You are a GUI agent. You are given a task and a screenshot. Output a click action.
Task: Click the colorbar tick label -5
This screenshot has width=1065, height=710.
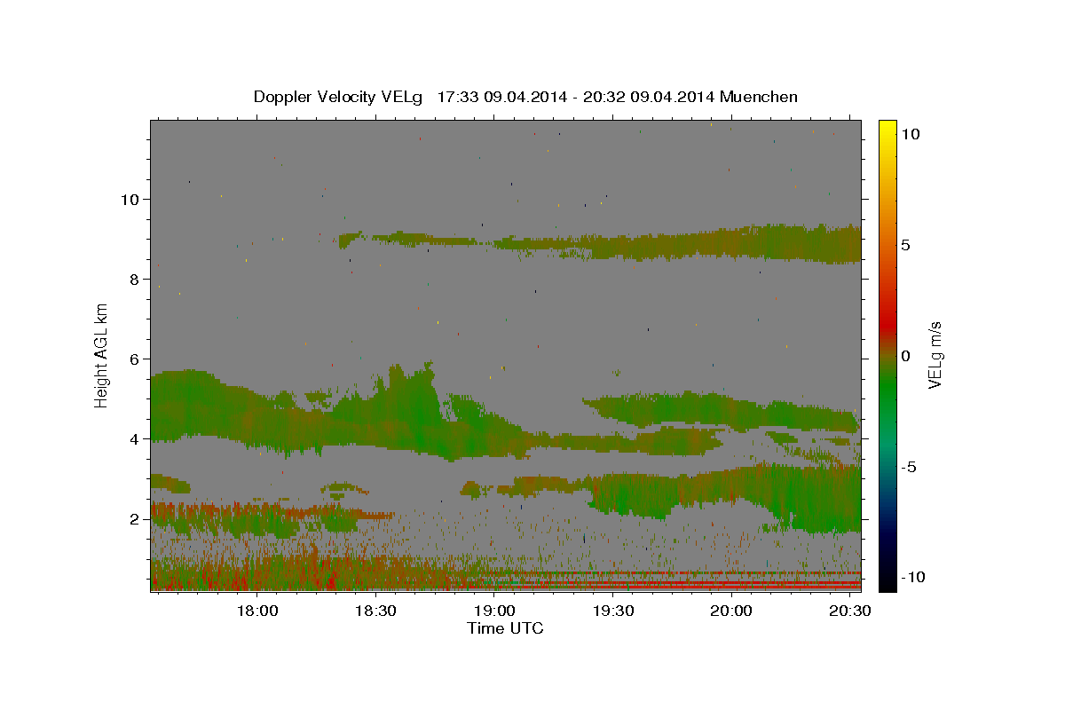908,467
